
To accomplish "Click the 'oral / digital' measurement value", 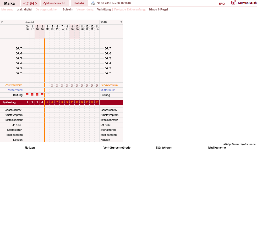I will coord(24,9).
